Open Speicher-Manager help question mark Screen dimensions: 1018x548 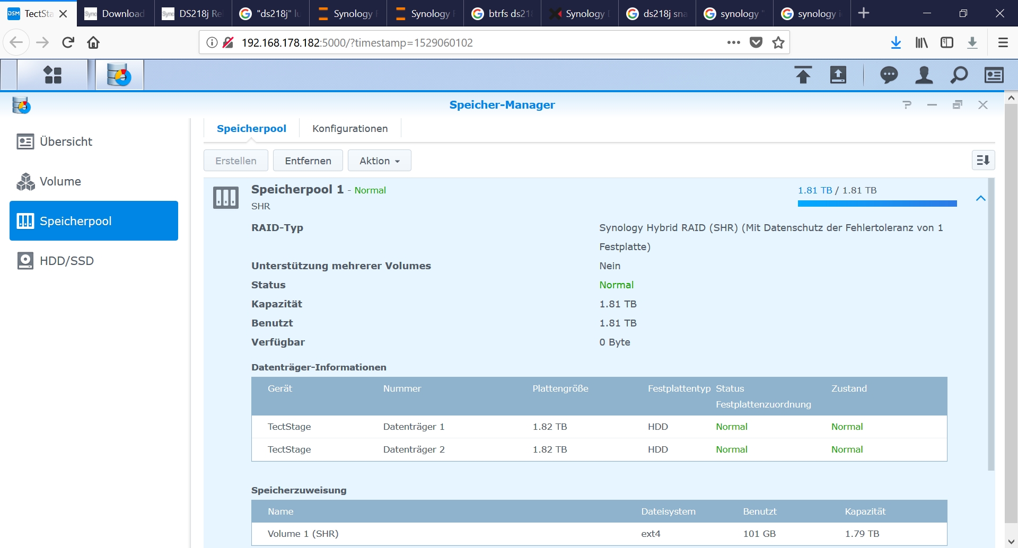[907, 105]
